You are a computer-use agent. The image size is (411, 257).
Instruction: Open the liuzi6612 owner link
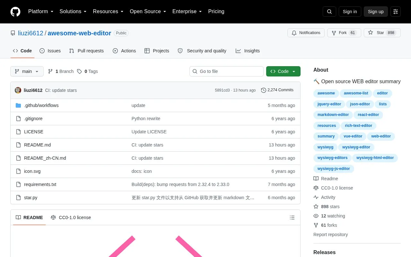pos(31,33)
